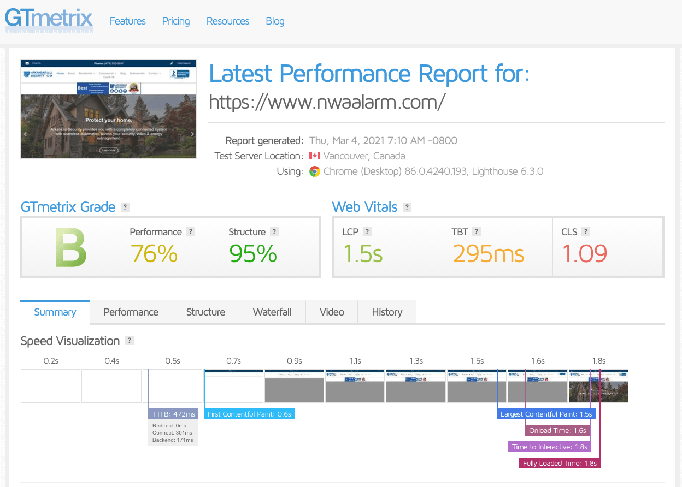Open the LCP help question mark
682x487 pixels.
[x=367, y=231]
